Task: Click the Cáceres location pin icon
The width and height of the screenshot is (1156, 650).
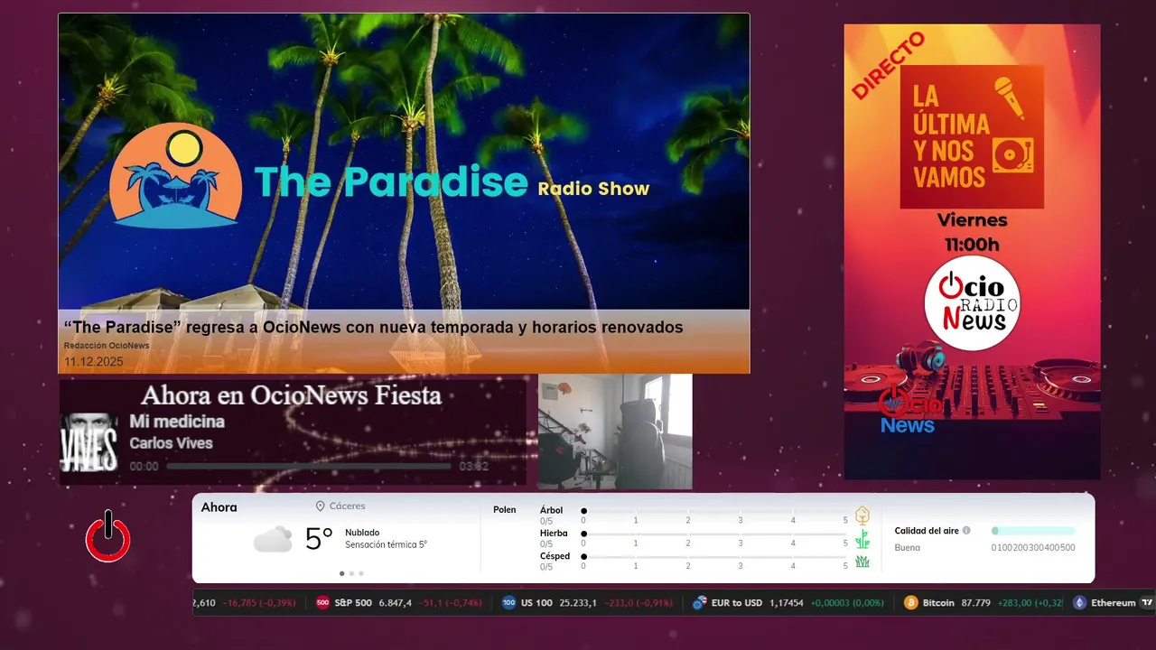Action: pos(320,506)
